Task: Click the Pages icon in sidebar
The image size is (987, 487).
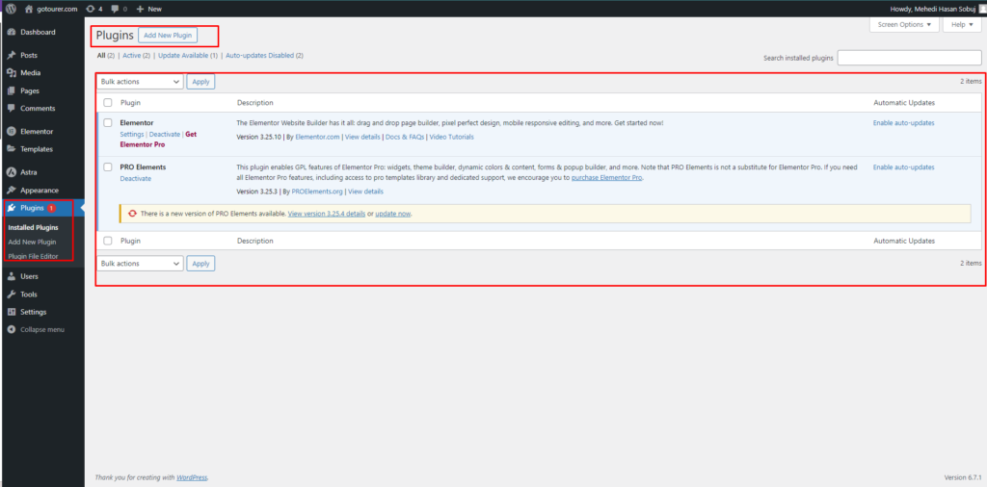Action: tap(12, 90)
